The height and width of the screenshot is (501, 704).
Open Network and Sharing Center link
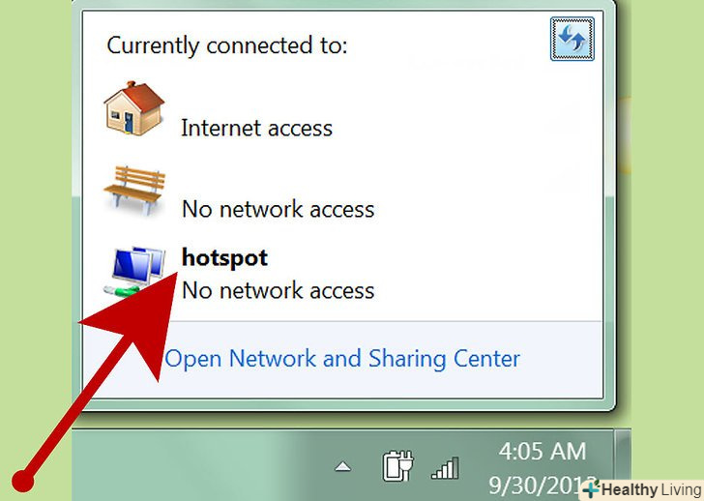point(342,359)
